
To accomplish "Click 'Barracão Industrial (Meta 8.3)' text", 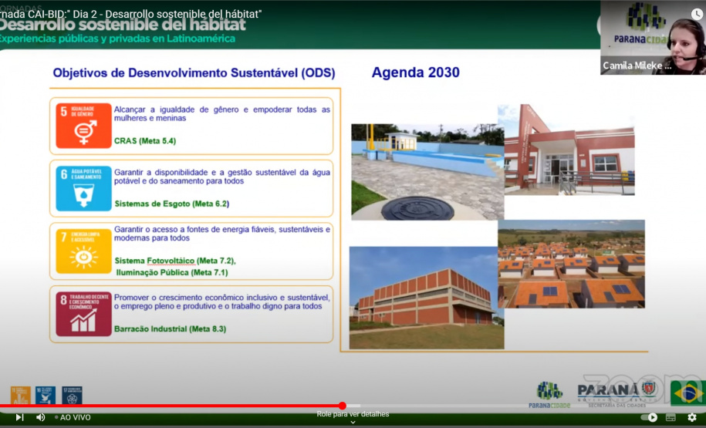I will 171,329.
